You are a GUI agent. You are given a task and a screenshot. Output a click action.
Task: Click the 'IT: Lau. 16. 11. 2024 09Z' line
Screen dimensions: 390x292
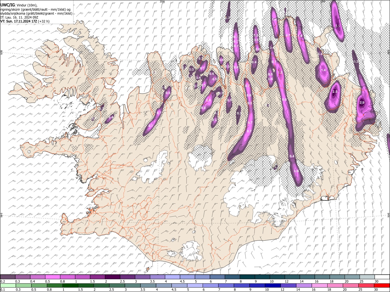coord(19,17)
